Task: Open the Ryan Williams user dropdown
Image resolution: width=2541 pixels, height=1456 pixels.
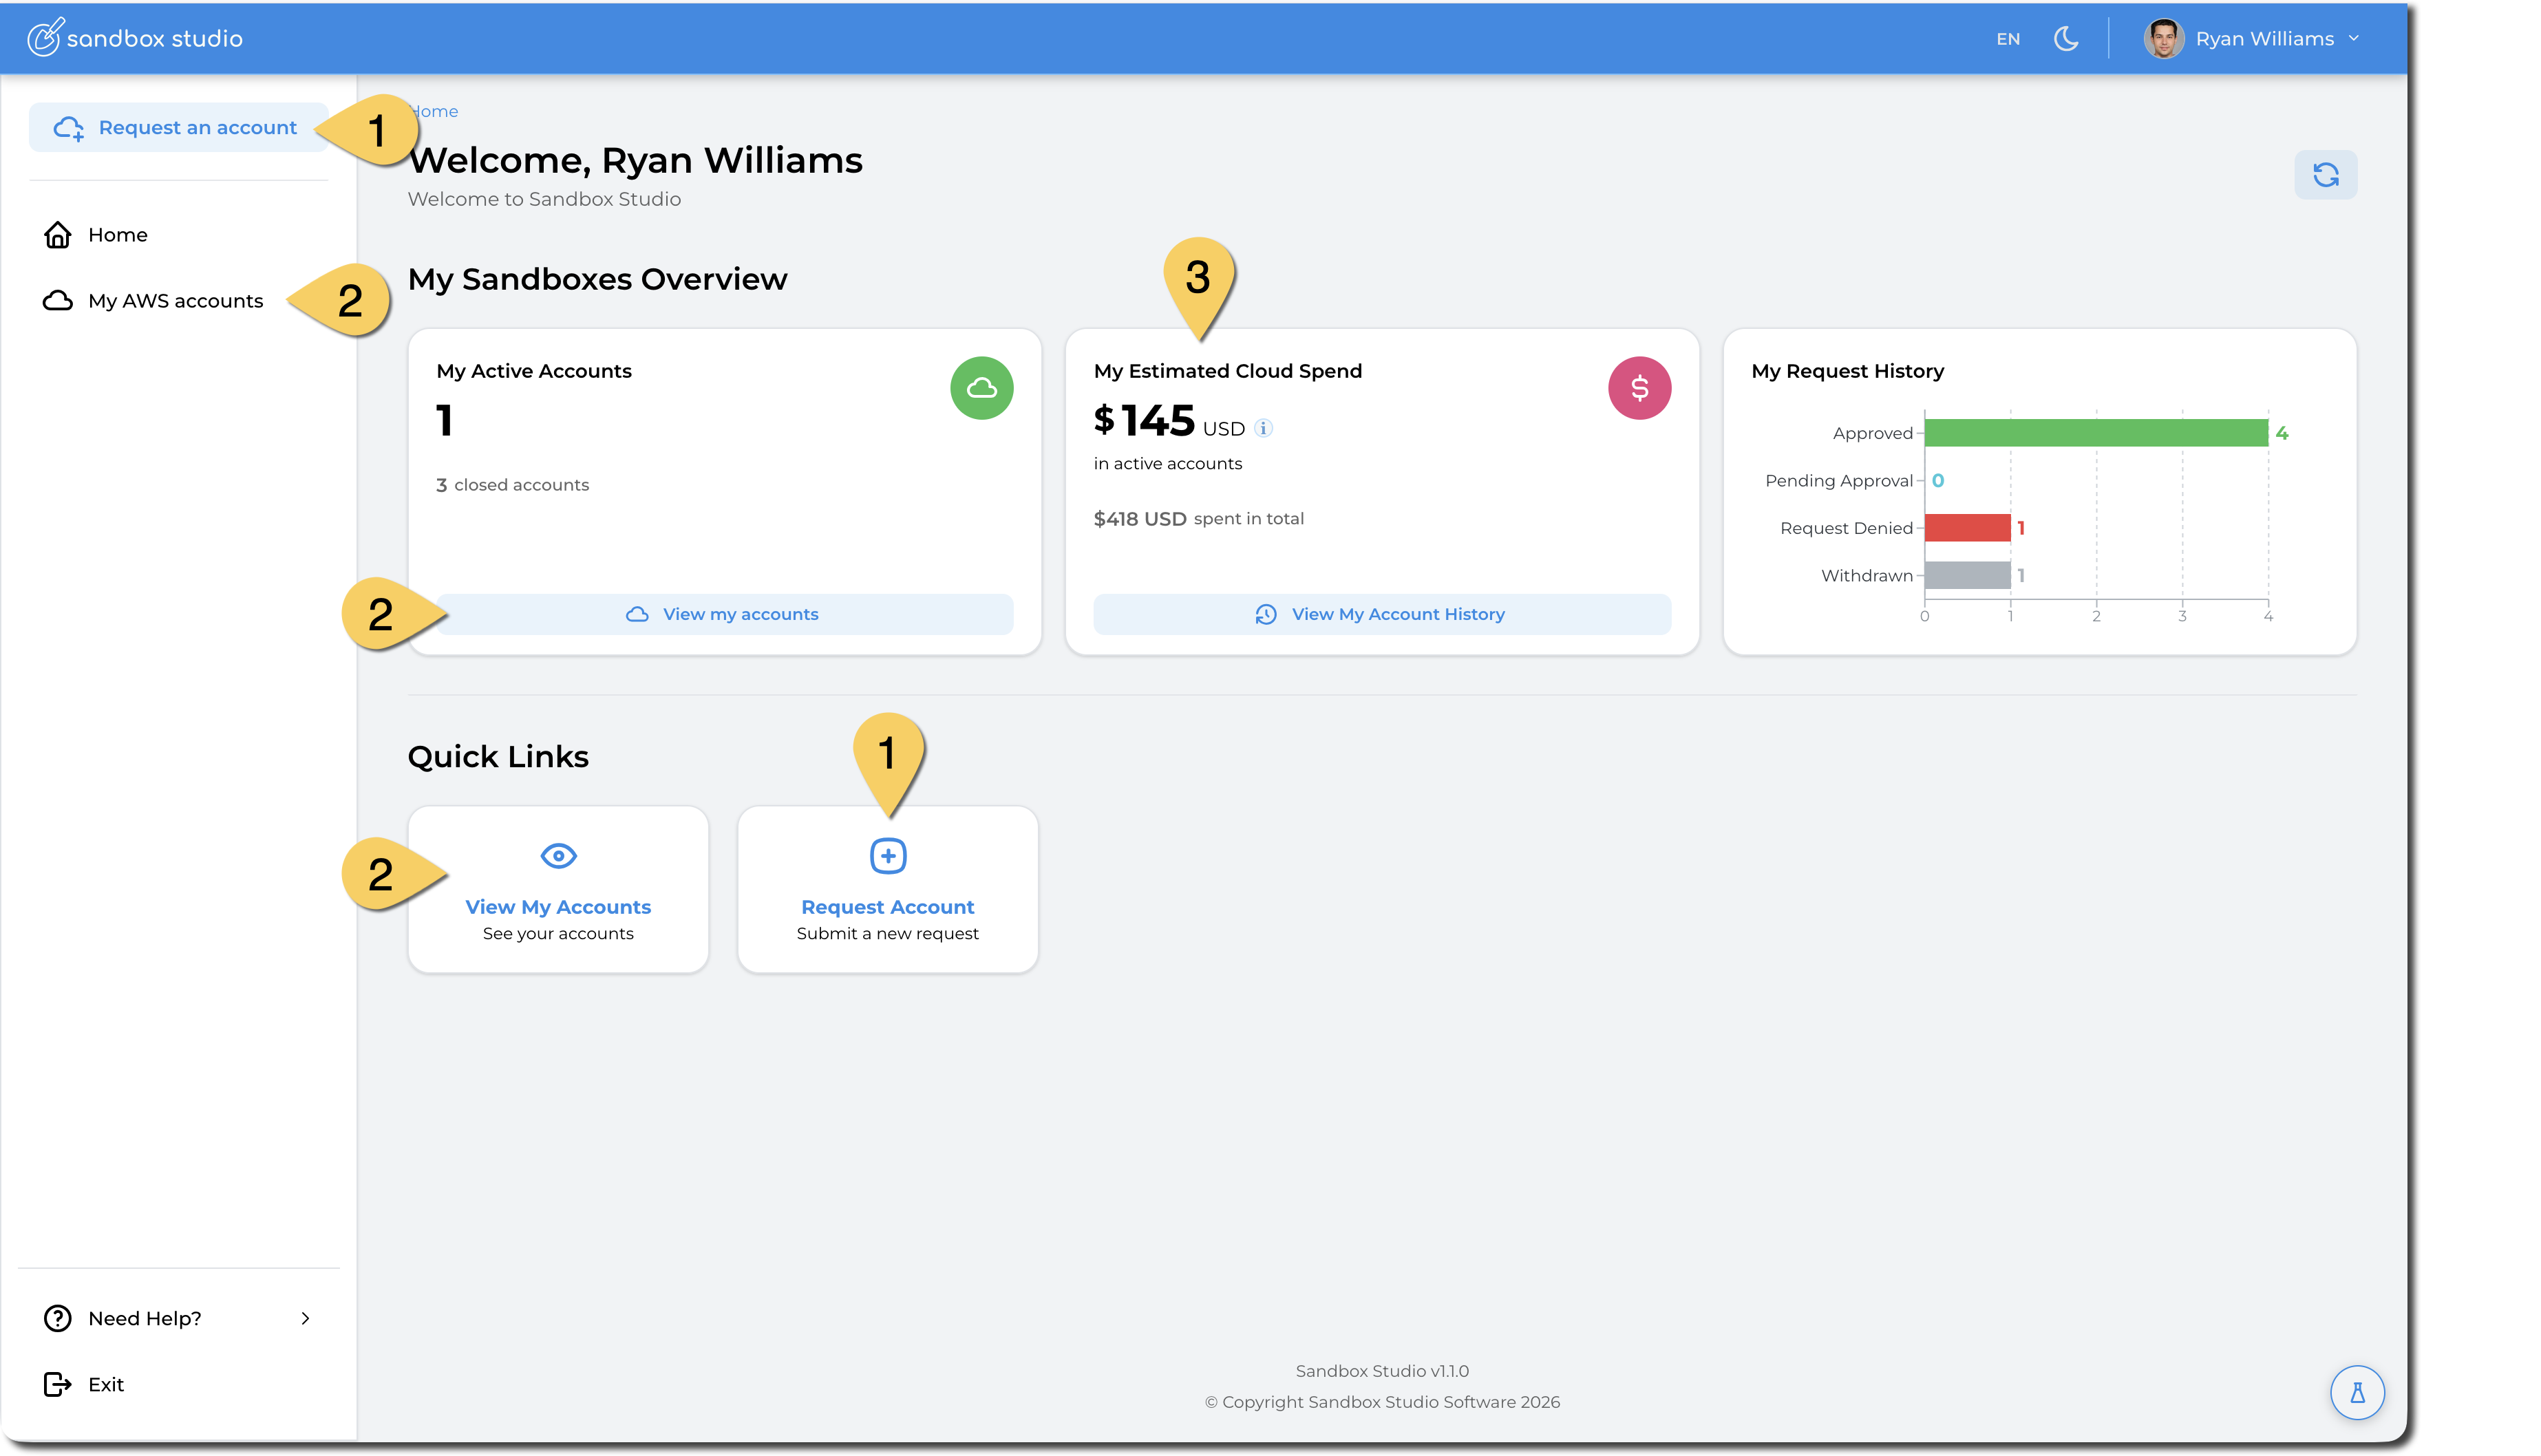Action: [x=2353, y=39]
